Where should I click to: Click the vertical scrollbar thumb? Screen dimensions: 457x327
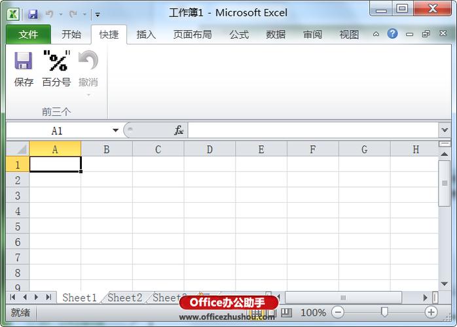pyautogui.click(x=445, y=183)
